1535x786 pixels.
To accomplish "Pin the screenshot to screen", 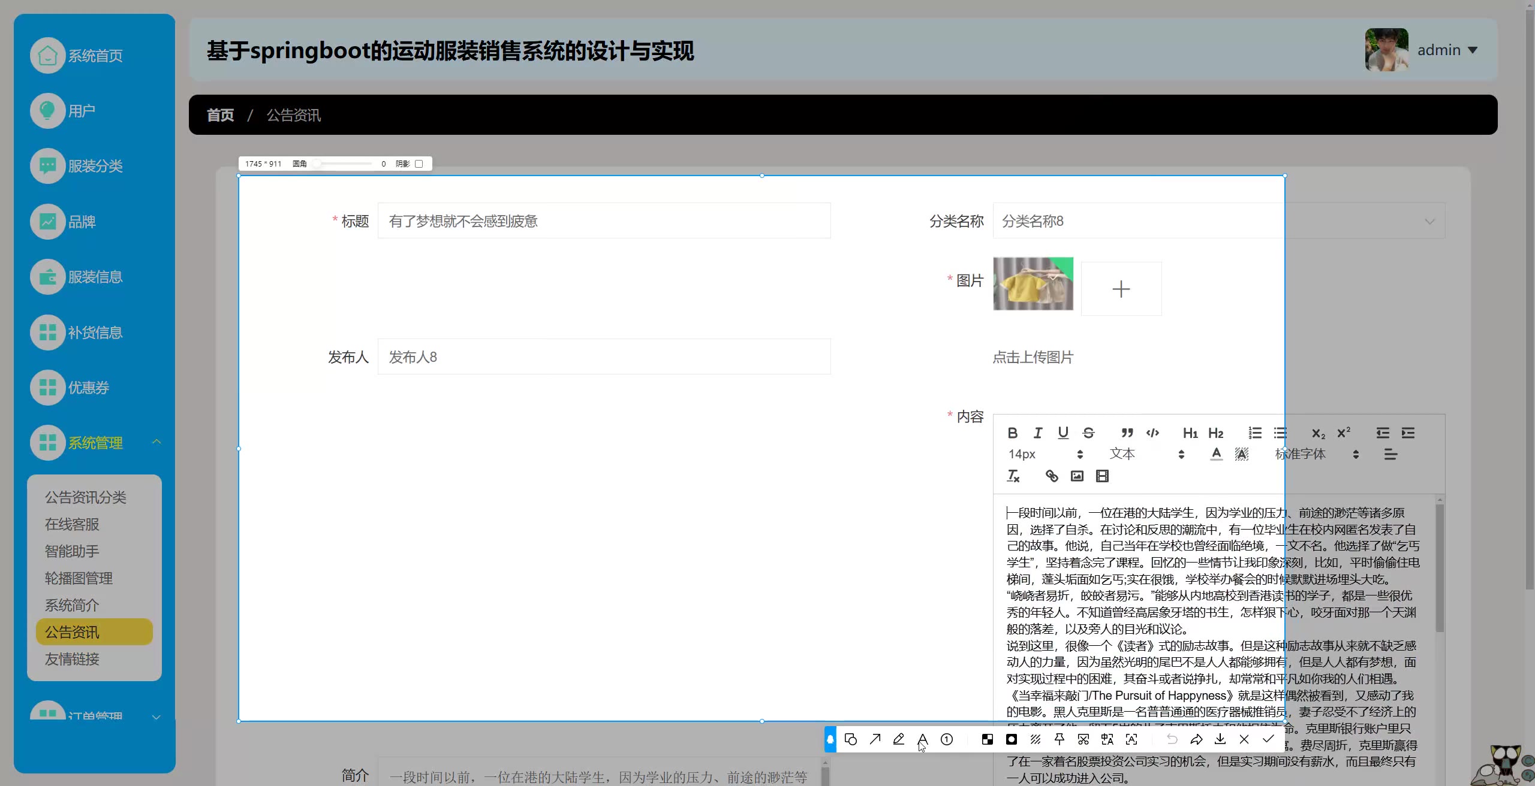I will (1060, 739).
